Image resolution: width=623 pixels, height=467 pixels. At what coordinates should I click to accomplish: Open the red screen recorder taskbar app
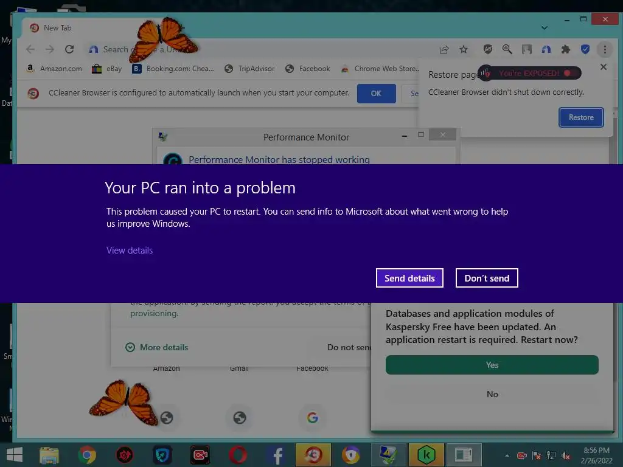[x=200, y=455]
